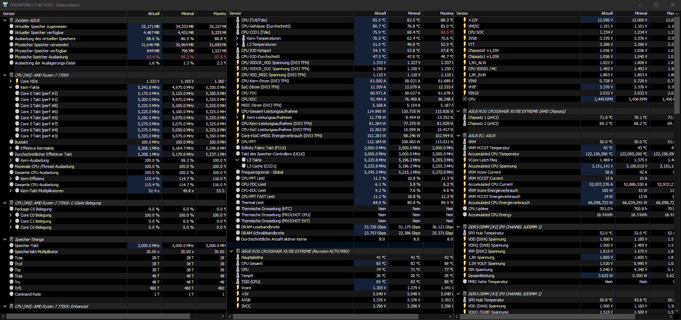Image resolution: width=681 pixels, height=320 pixels.
Task: Expand the Kern-Temperaturen subtree
Action: tap(237, 38)
